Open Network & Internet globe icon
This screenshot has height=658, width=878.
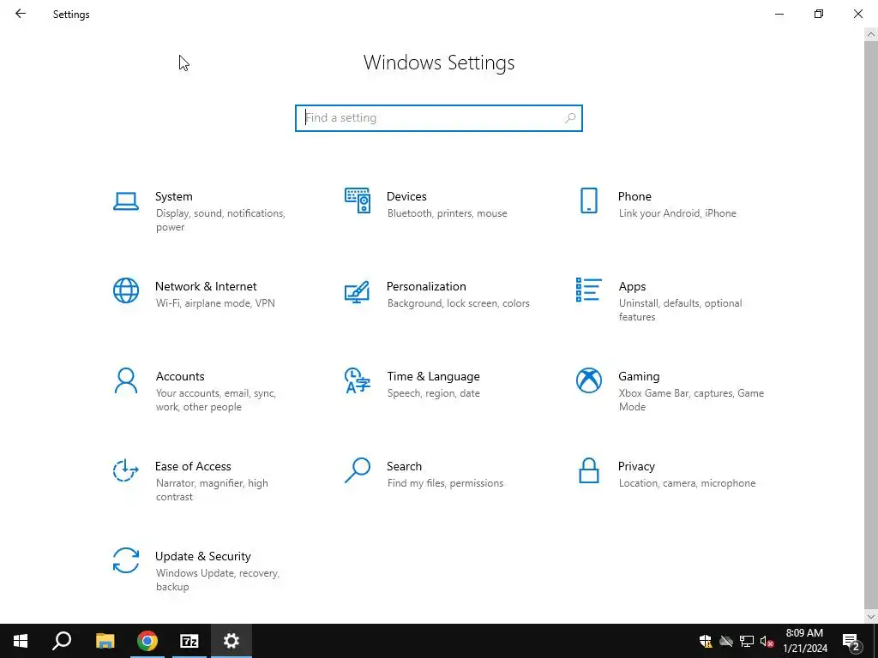coord(126,290)
